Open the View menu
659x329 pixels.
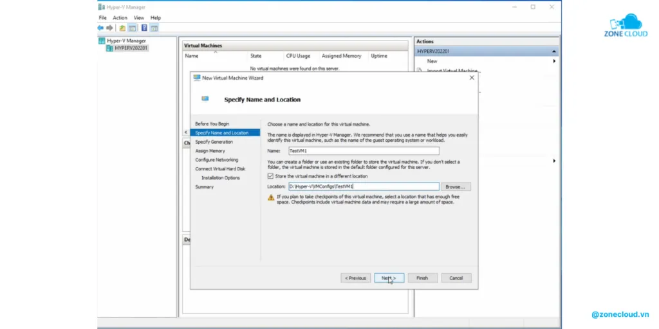tap(139, 17)
